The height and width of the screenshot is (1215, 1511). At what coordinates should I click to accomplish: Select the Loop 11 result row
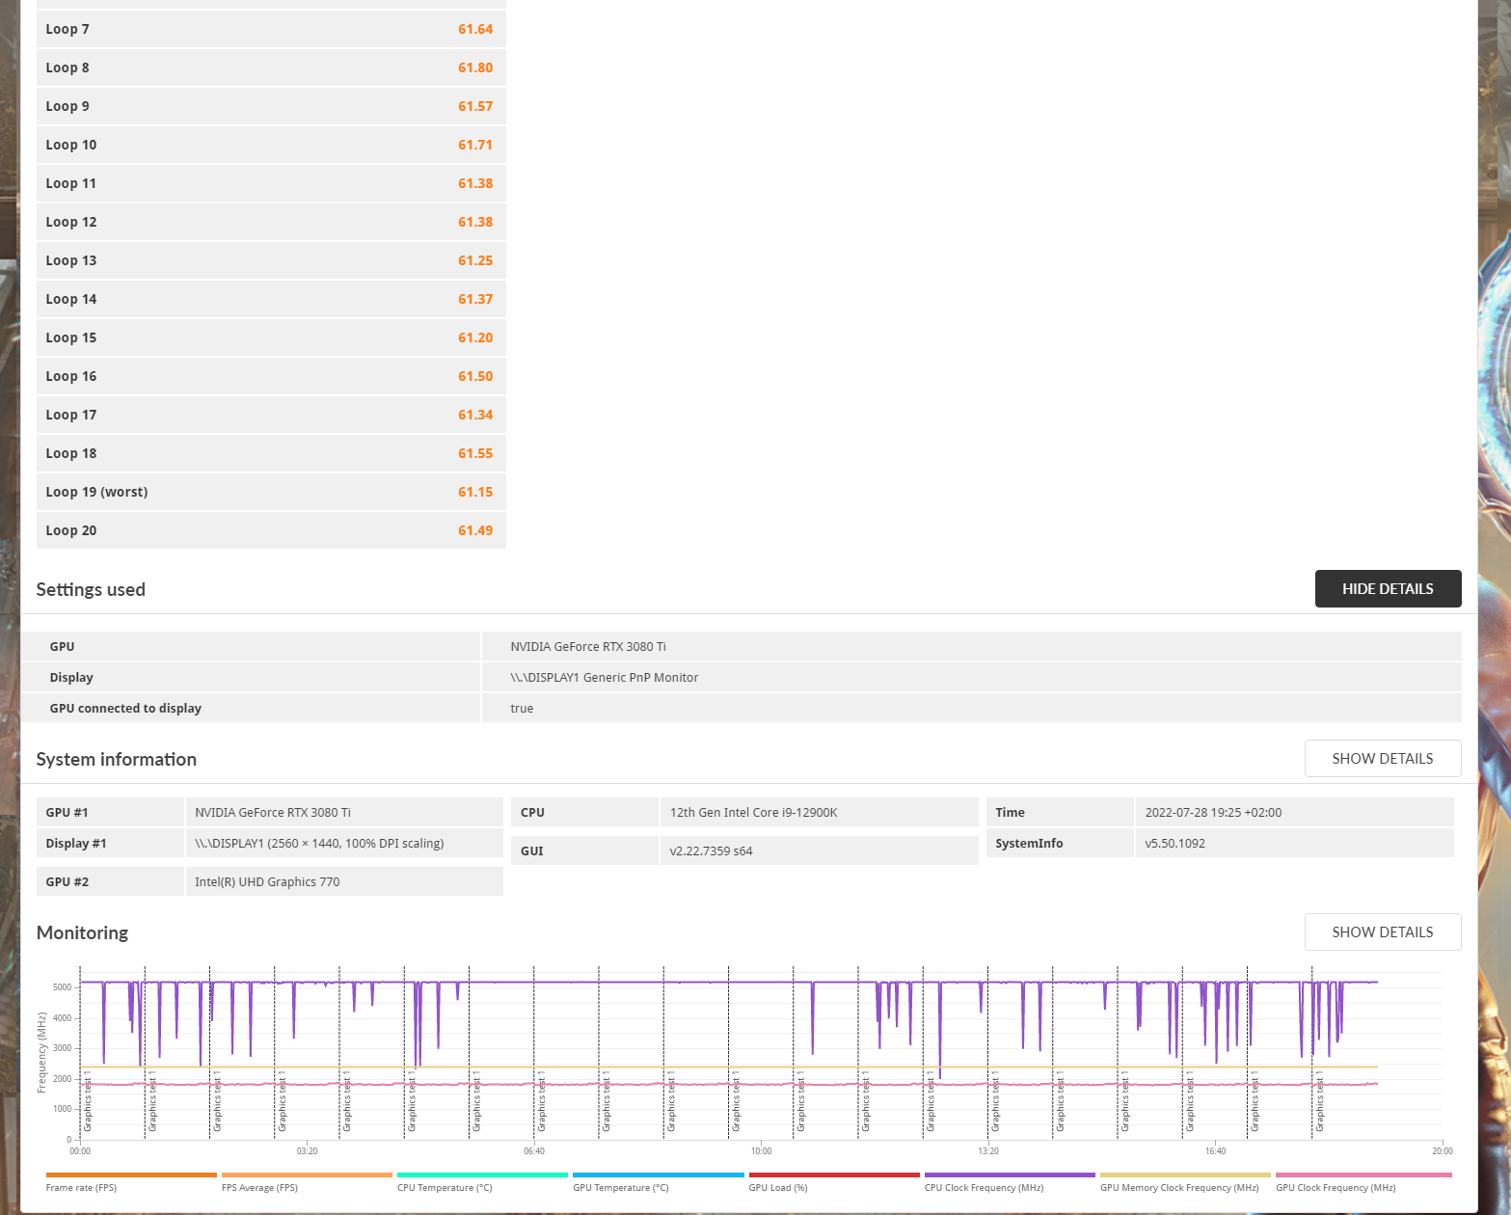pos(271,183)
